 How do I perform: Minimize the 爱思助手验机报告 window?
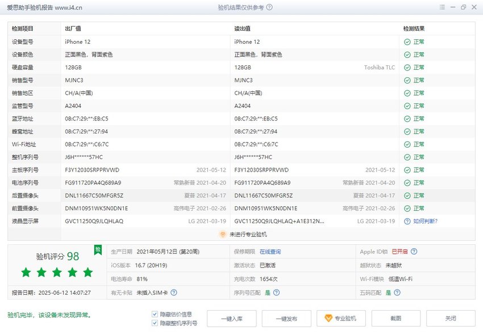pos(452,7)
